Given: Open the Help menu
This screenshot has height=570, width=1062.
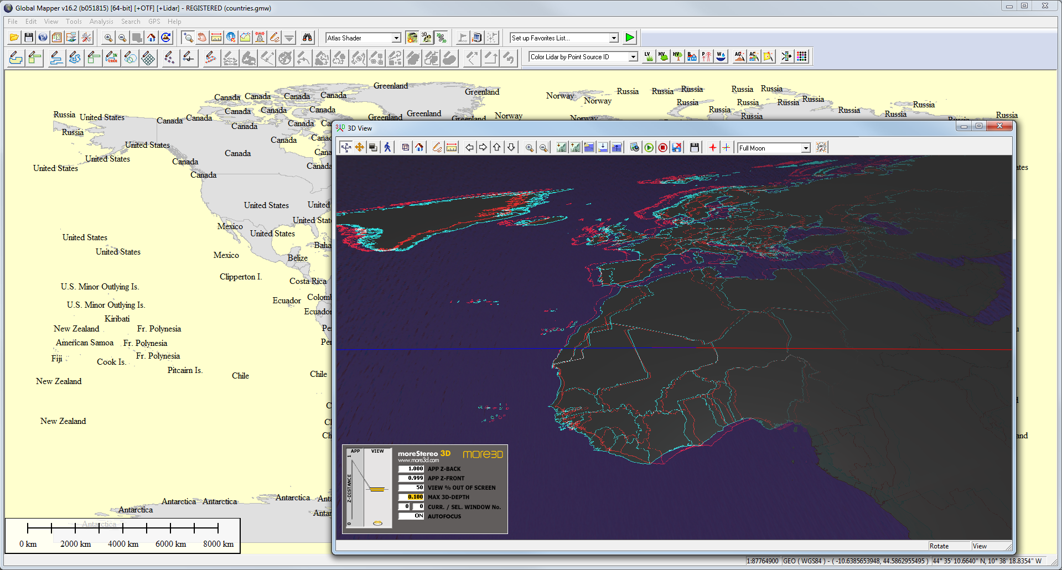Looking at the screenshot, I should coord(174,22).
